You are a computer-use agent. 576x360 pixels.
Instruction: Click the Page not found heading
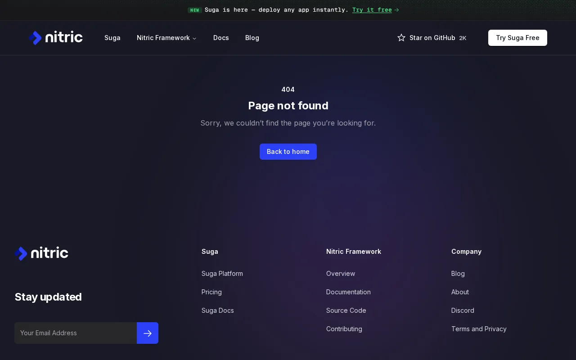tap(288, 106)
